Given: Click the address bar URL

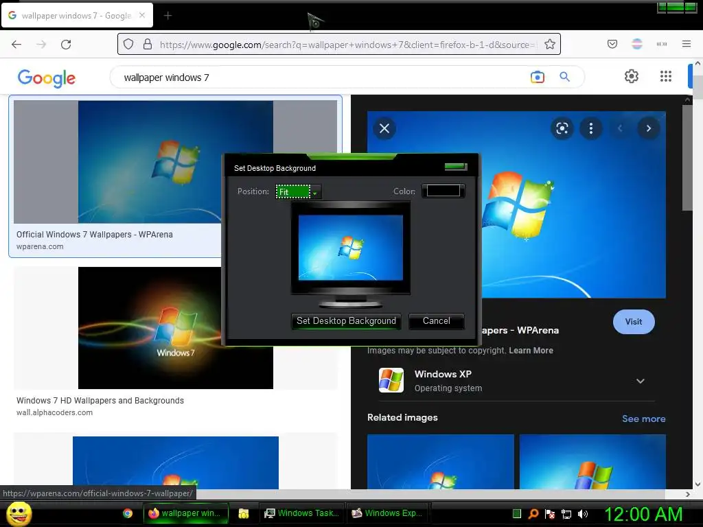Looking at the screenshot, I should tap(348, 45).
